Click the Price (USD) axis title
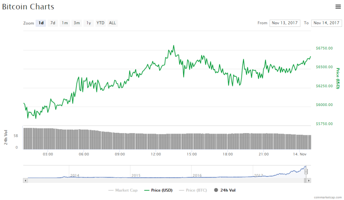This screenshot has height=200, width=344. [x=338, y=78]
